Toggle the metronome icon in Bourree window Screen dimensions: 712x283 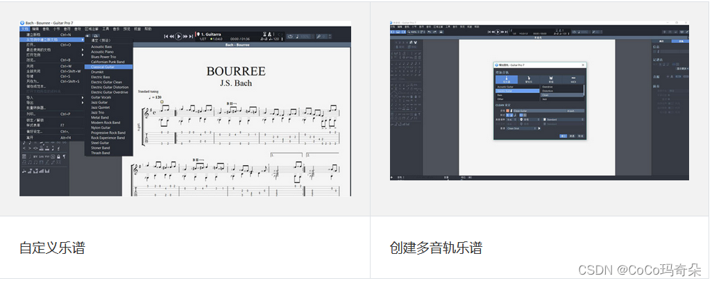click(270, 34)
